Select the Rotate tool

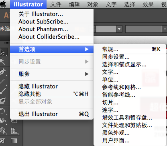(3, 111)
